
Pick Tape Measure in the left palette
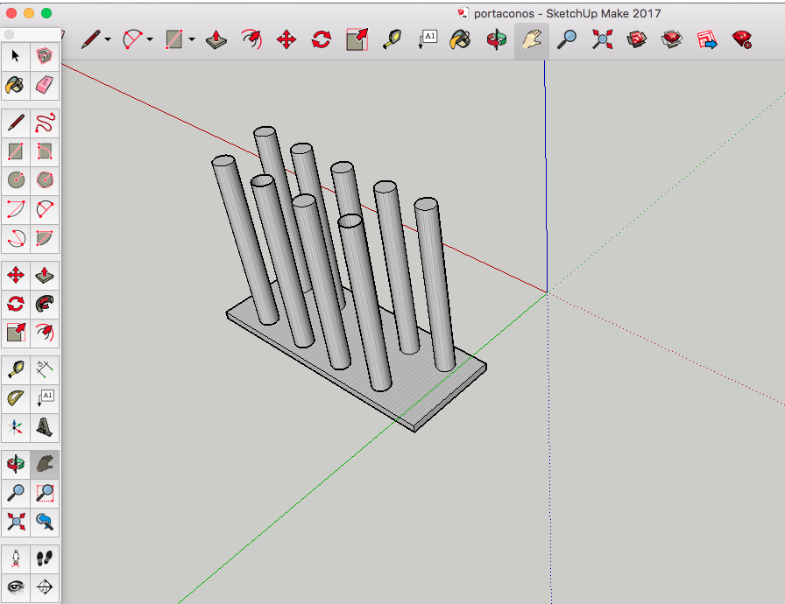[x=16, y=369]
